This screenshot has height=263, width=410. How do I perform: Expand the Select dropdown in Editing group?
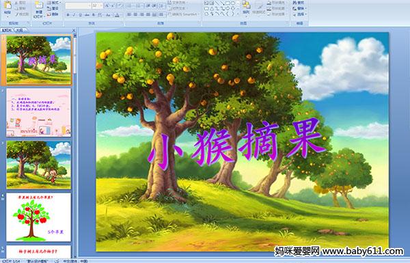(300, 14)
